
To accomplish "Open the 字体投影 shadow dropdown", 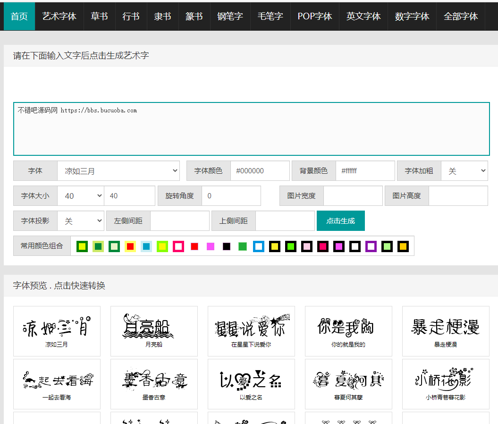I will (x=81, y=220).
